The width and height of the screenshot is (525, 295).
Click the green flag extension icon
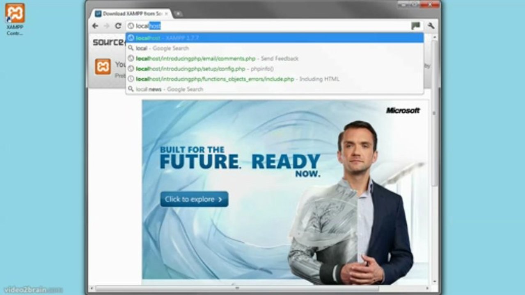(416, 26)
